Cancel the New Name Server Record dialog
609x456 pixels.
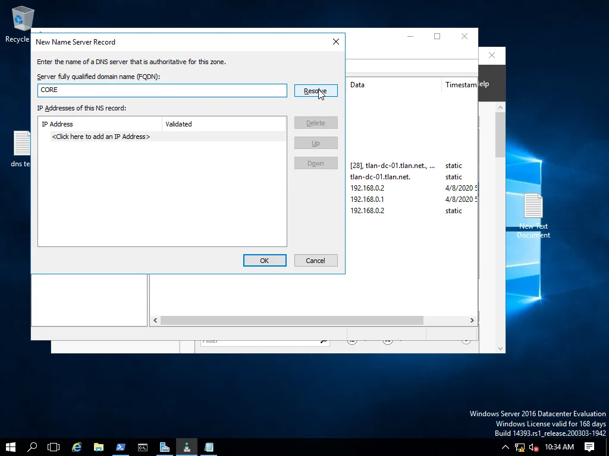pos(316,261)
